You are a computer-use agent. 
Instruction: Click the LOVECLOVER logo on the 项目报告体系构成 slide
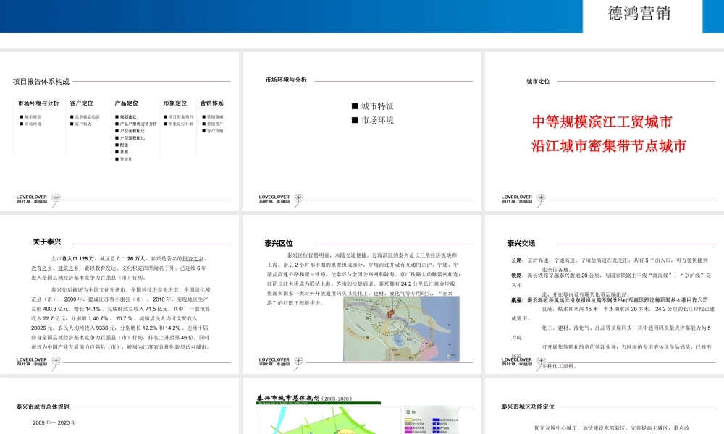38,199
